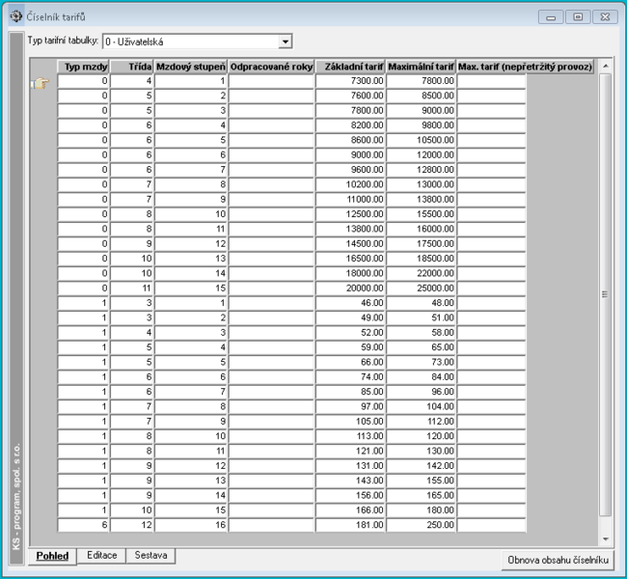The width and height of the screenshot is (627, 579).
Task: Switch to the Editace tab
Action: click(101, 556)
